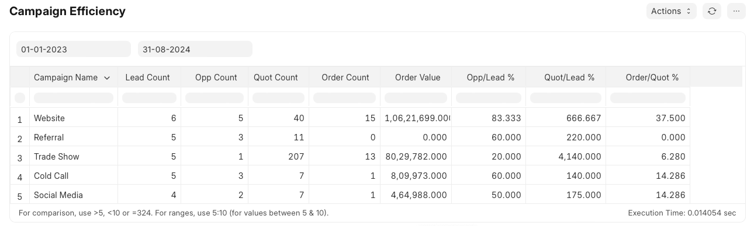This screenshot has width=754, height=226.
Task: Click the to date field 31-08-2024
Action: click(x=195, y=49)
